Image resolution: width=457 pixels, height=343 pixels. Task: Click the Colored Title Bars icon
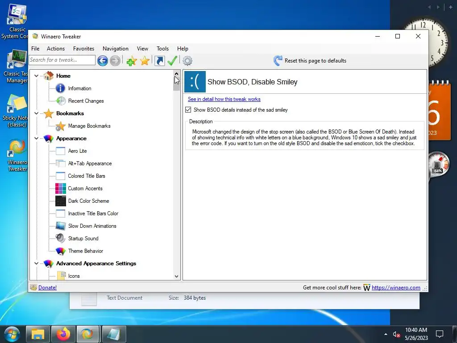pos(60,176)
